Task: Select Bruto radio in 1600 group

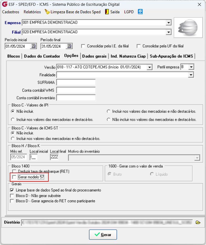Action: coord(110,174)
